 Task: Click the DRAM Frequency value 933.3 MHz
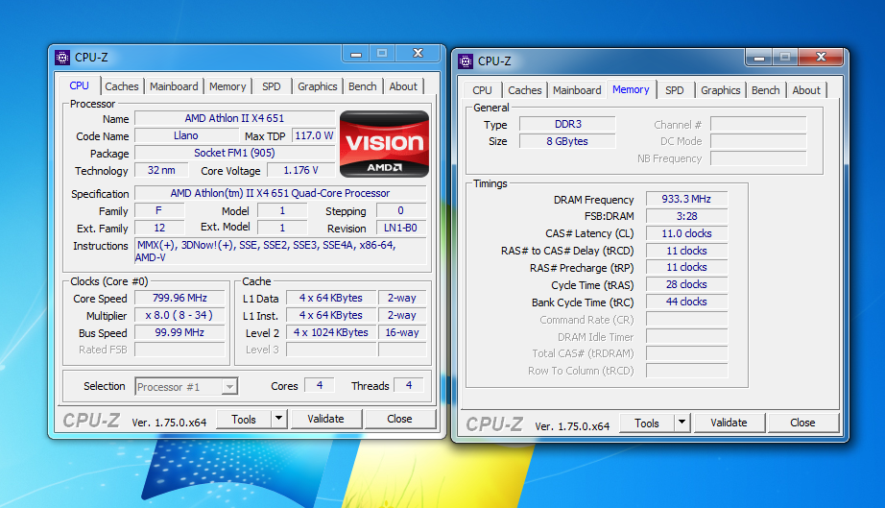[x=686, y=199]
